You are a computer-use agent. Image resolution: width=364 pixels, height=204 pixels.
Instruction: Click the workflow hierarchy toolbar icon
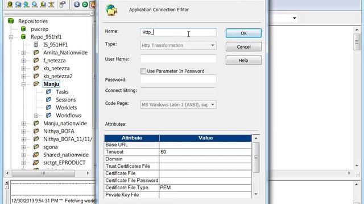52,4
